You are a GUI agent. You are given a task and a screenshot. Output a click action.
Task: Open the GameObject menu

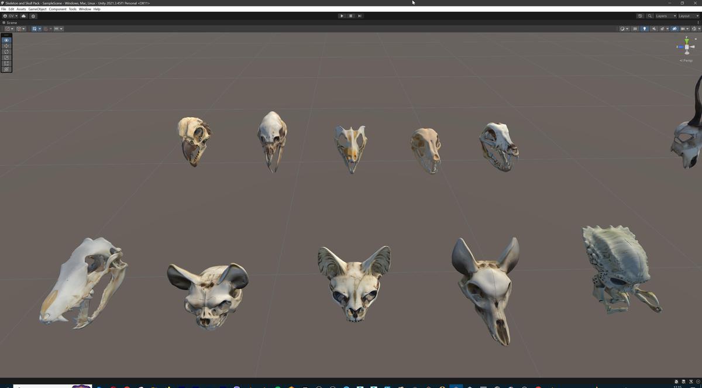pyautogui.click(x=37, y=9)
